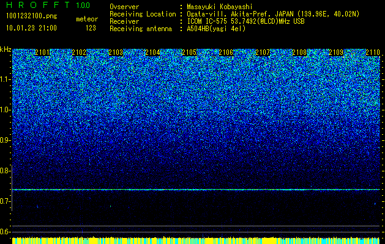The width and height of the screenshot is (385, 244).
Task: Click the 1.1 frequency axis label
Action: [5, 79]
